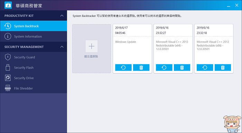Delete the Visual C++ x64 restore point
The width and height of the screenshot is (242, 133).
(x=182, y=68)
